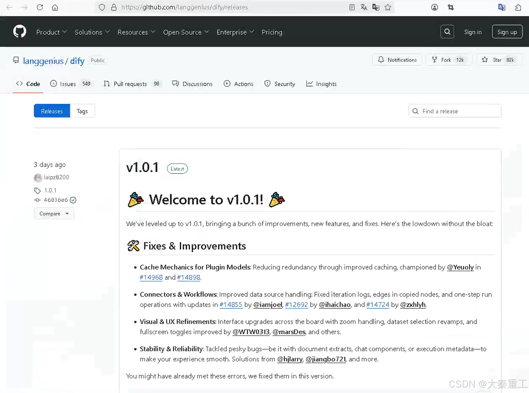Open pull request #14968
The height and width of the screenshot is (393, 529).
coord(151,277)
